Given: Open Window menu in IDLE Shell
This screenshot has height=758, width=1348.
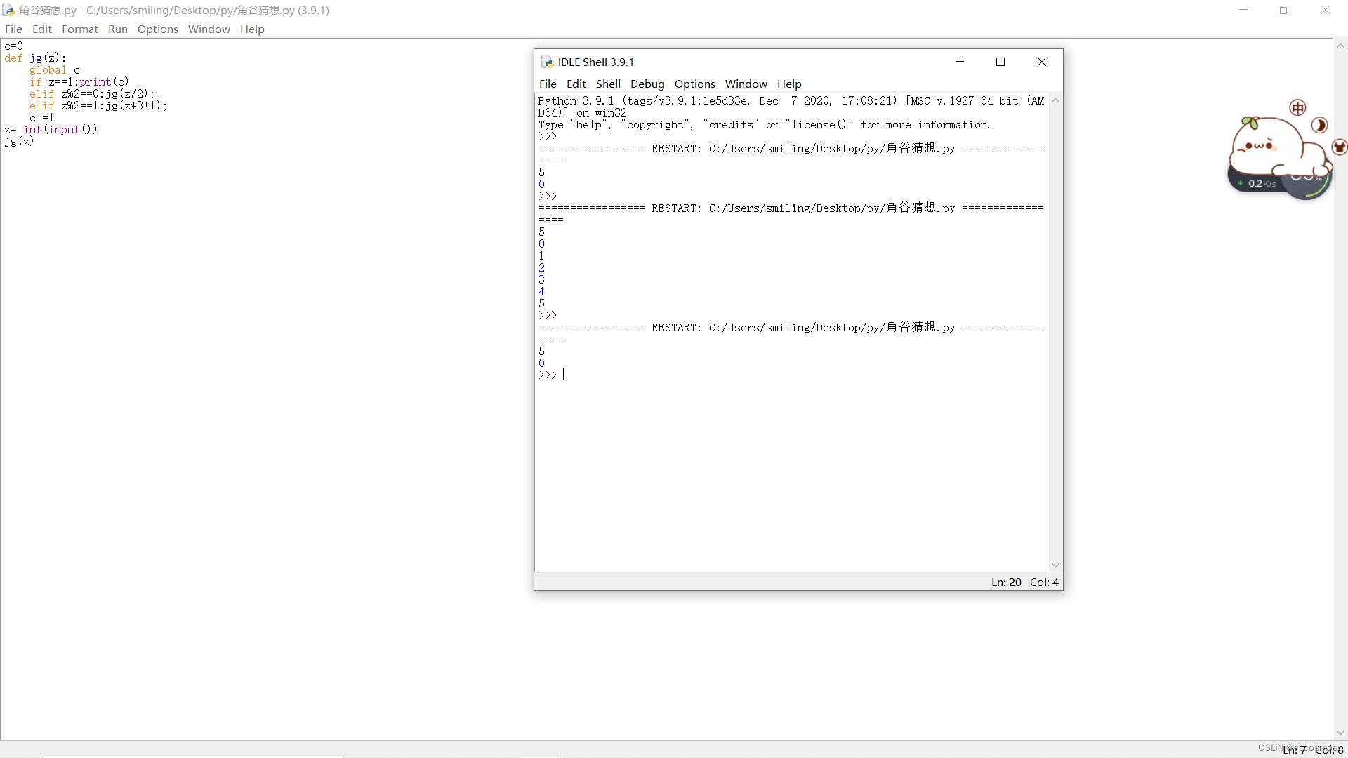Looking at the screenshot, I should coord(746,84).
